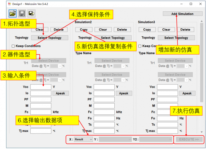Click the floppy disk save icon
The image size is (206, 149).
pos(22,13)
